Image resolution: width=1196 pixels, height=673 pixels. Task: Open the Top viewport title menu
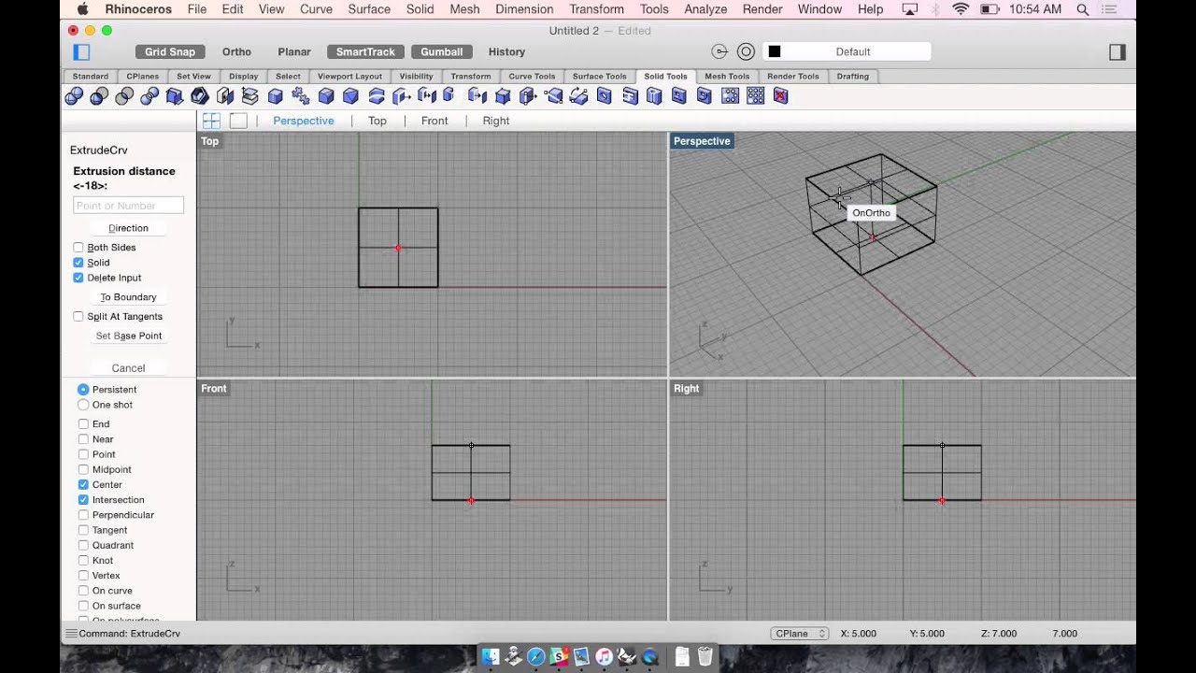(210, 141)
